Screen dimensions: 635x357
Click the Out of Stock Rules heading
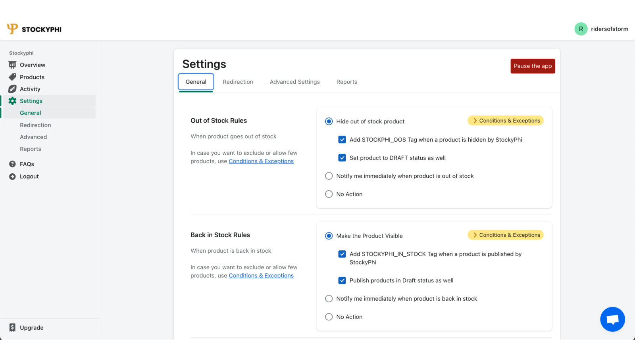click(x=219, y=121)
